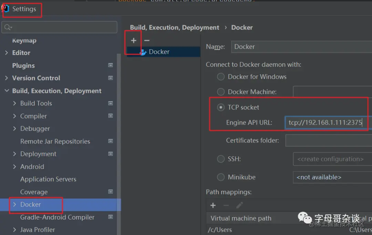Select the Docker for Windows radio button
This screenshot has height=235, width=372.
click(221, 77)
